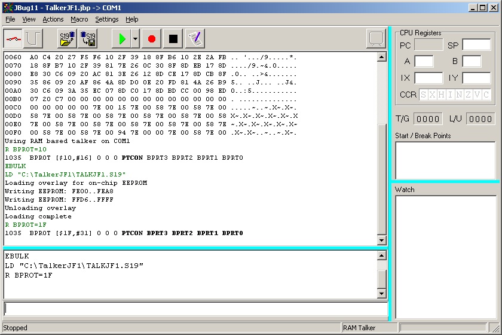502x335 pixels.
Task: Click the command entry input line
Action: coord(195,309)
